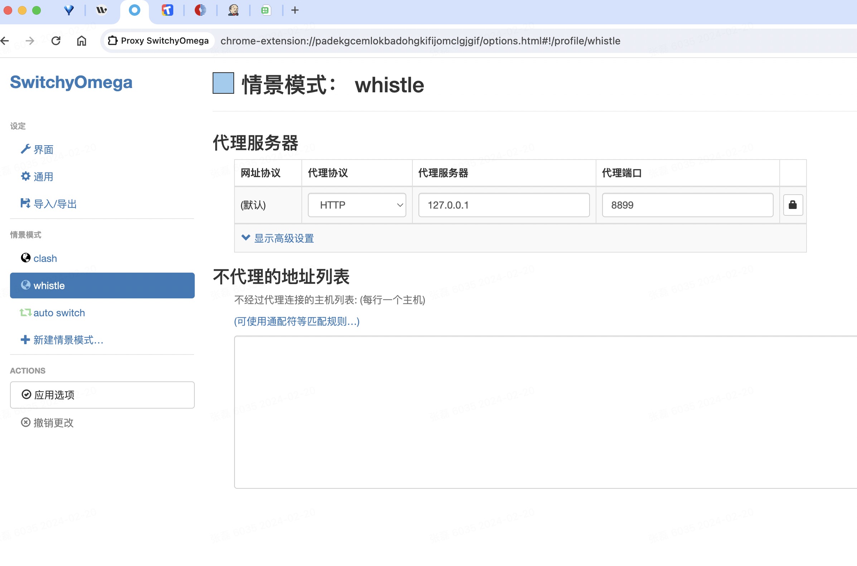
Task: Expand 显示高级设置 advanced settings
Action: [278, 238]
